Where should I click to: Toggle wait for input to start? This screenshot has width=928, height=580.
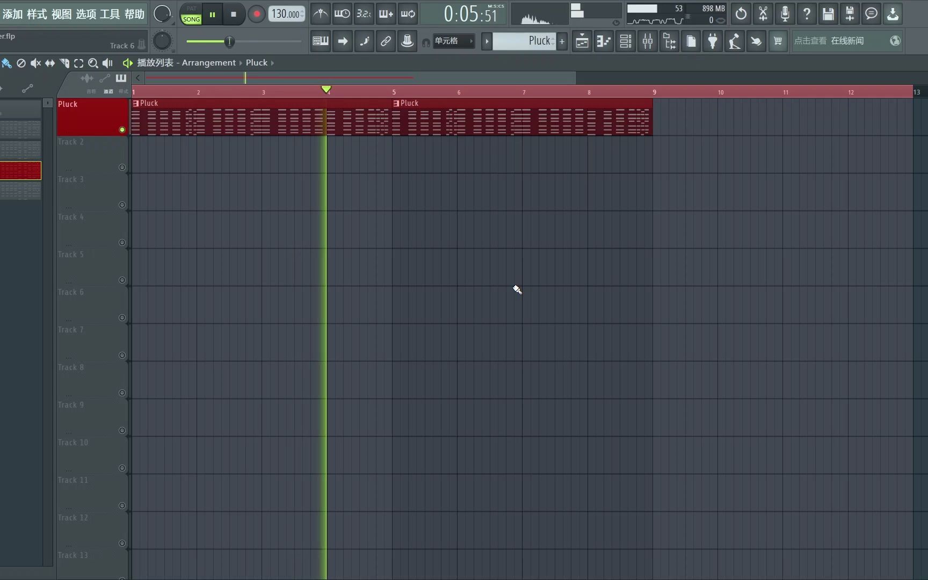point(342,14)
